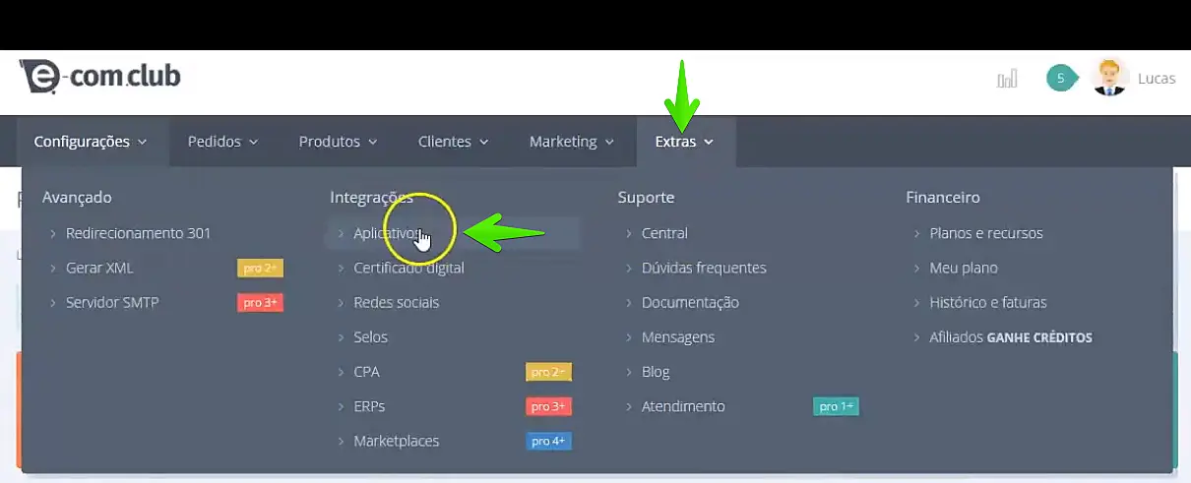Open Dúvidas frequentes
1191x483 pixels.
pos(704,268)
